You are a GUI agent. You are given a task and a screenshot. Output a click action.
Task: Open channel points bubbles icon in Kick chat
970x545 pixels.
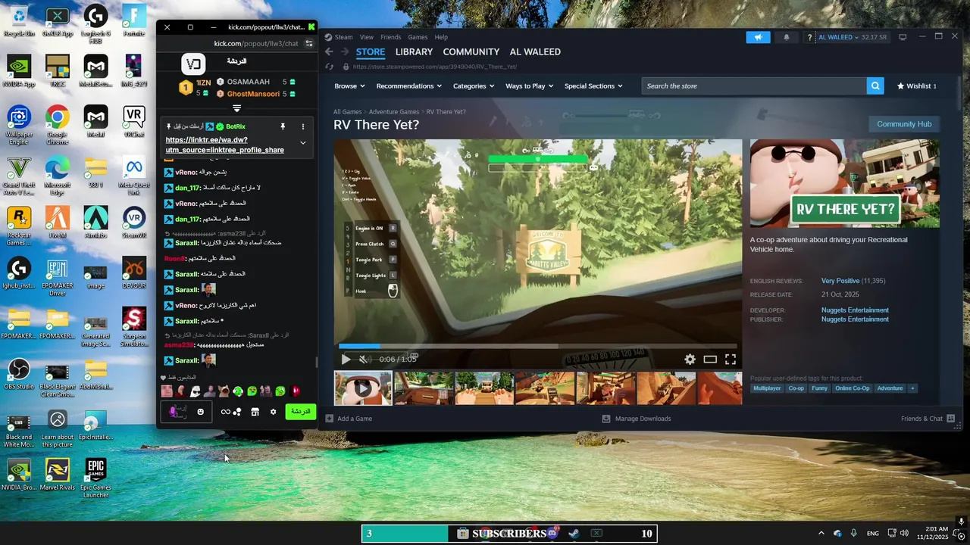point(237,412)
